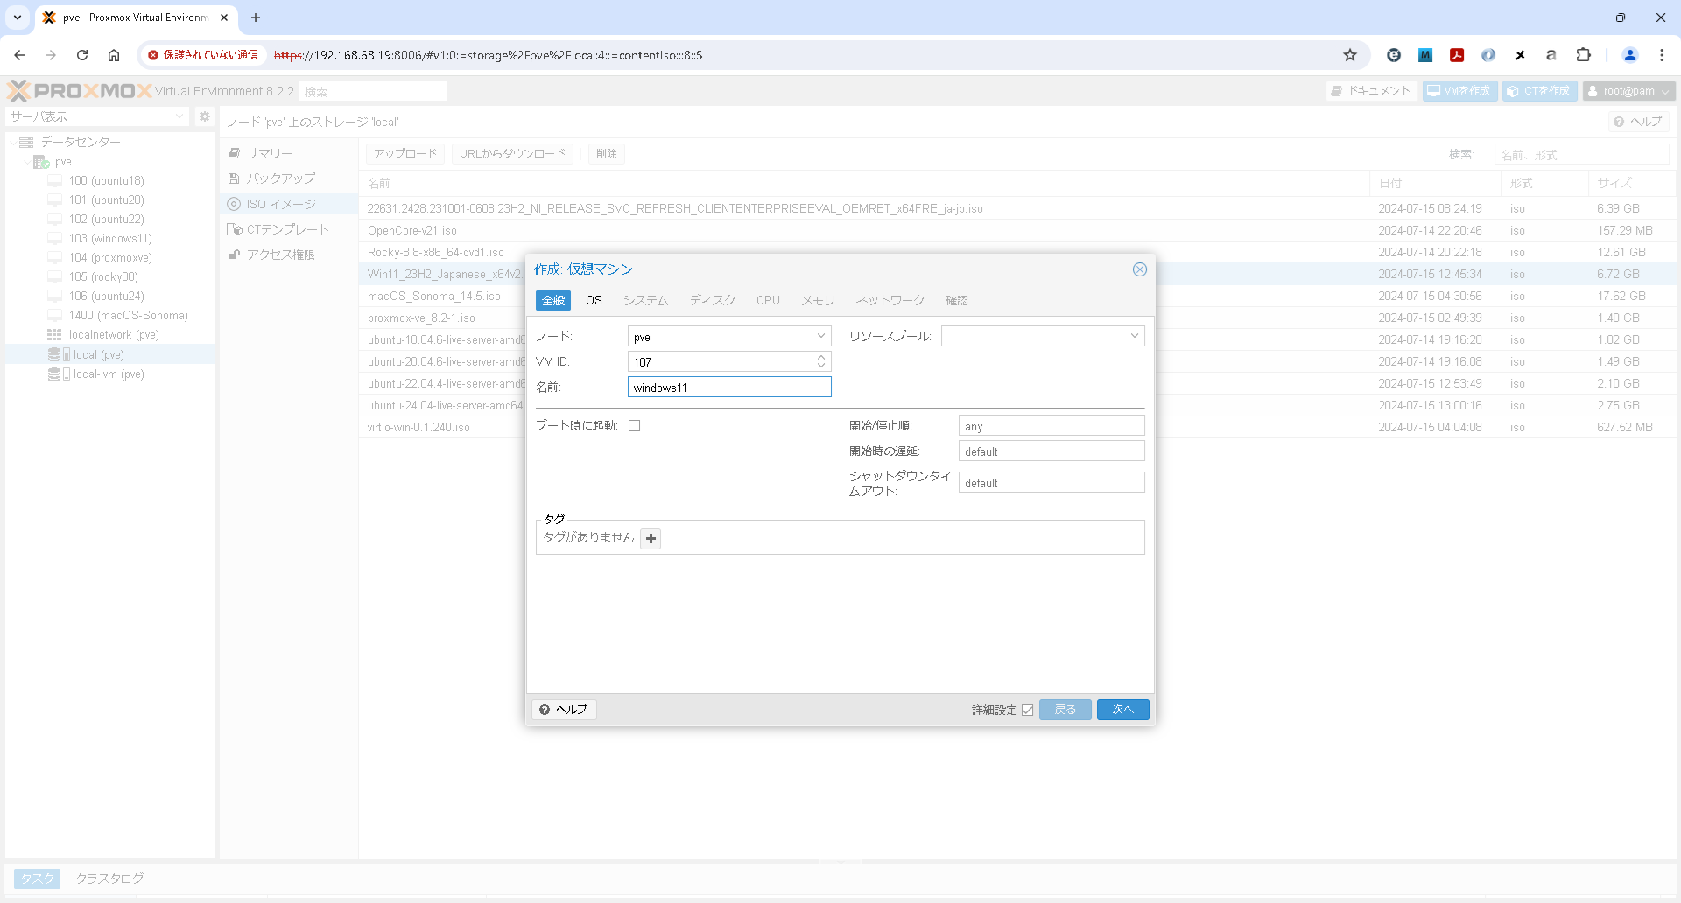Click the URLからダウンロード button
The height and width of the screenshot is (903, 1681).
(x=513, y=154)
